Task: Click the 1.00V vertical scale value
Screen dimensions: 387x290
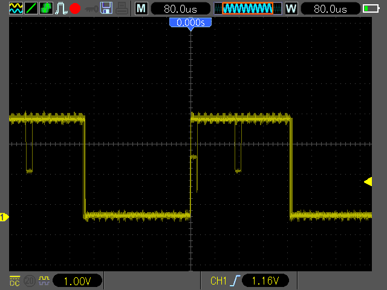Action: click(x=77, y=281)
